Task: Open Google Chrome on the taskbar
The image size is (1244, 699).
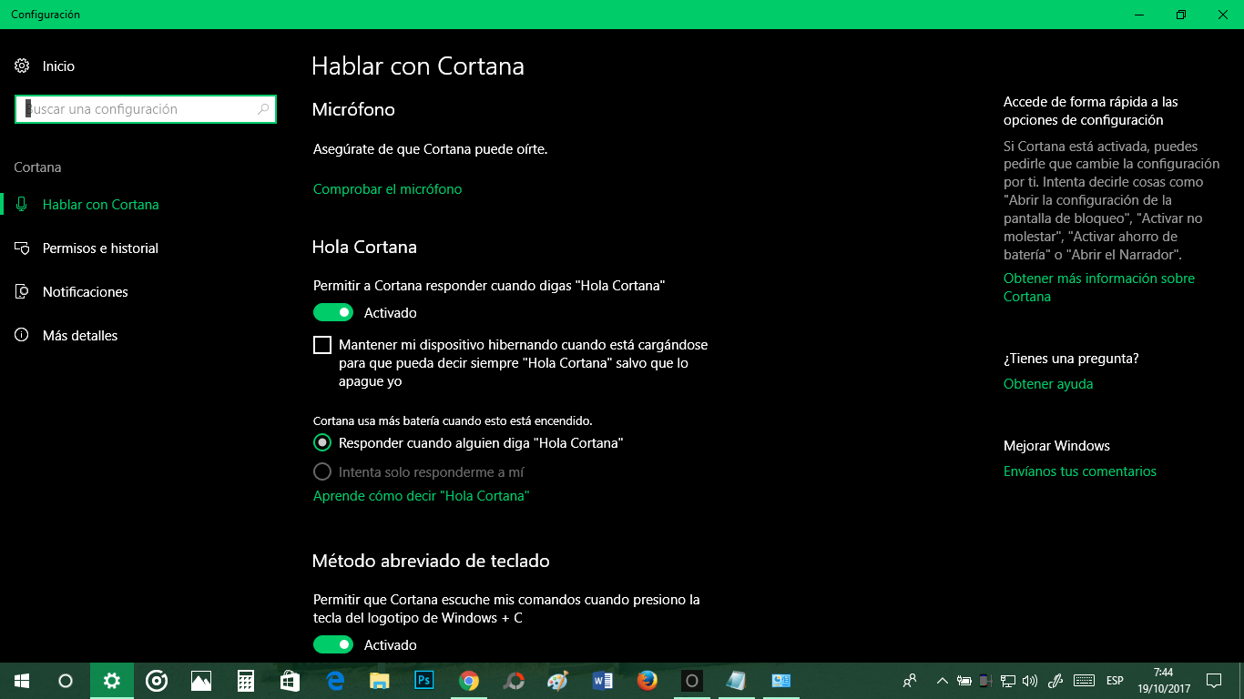Action: pos(469,681)
